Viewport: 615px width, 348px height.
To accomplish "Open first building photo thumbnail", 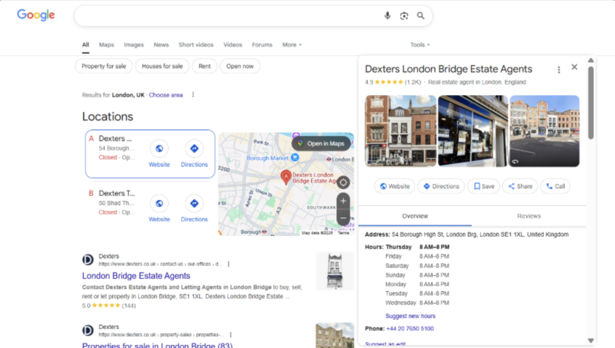I will click(400, 131).
